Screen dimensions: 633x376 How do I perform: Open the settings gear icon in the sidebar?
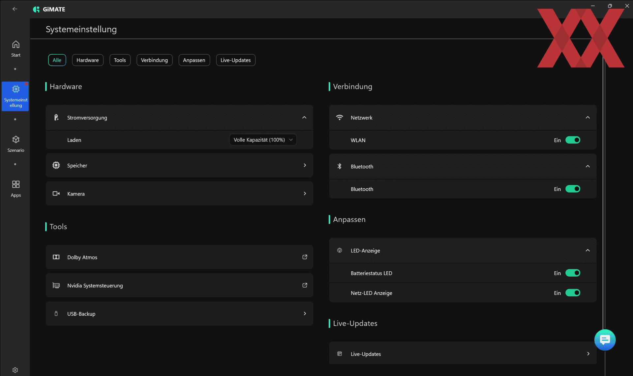coord(15,370)
